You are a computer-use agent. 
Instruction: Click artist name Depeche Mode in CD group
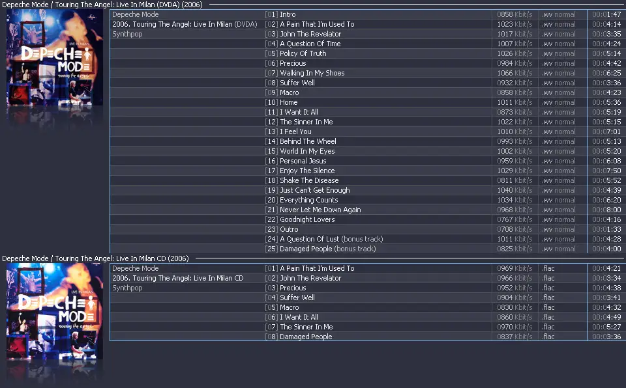tap(136, 268)
